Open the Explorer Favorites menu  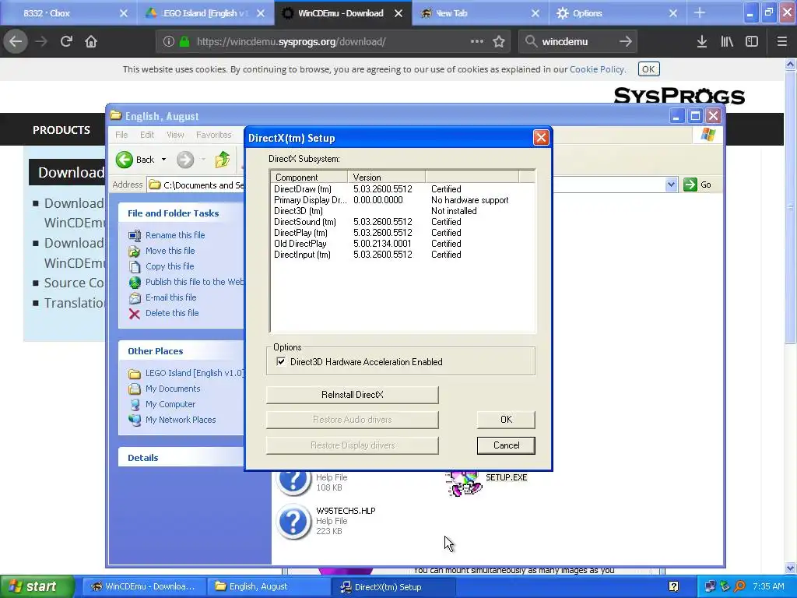(214, 135)
